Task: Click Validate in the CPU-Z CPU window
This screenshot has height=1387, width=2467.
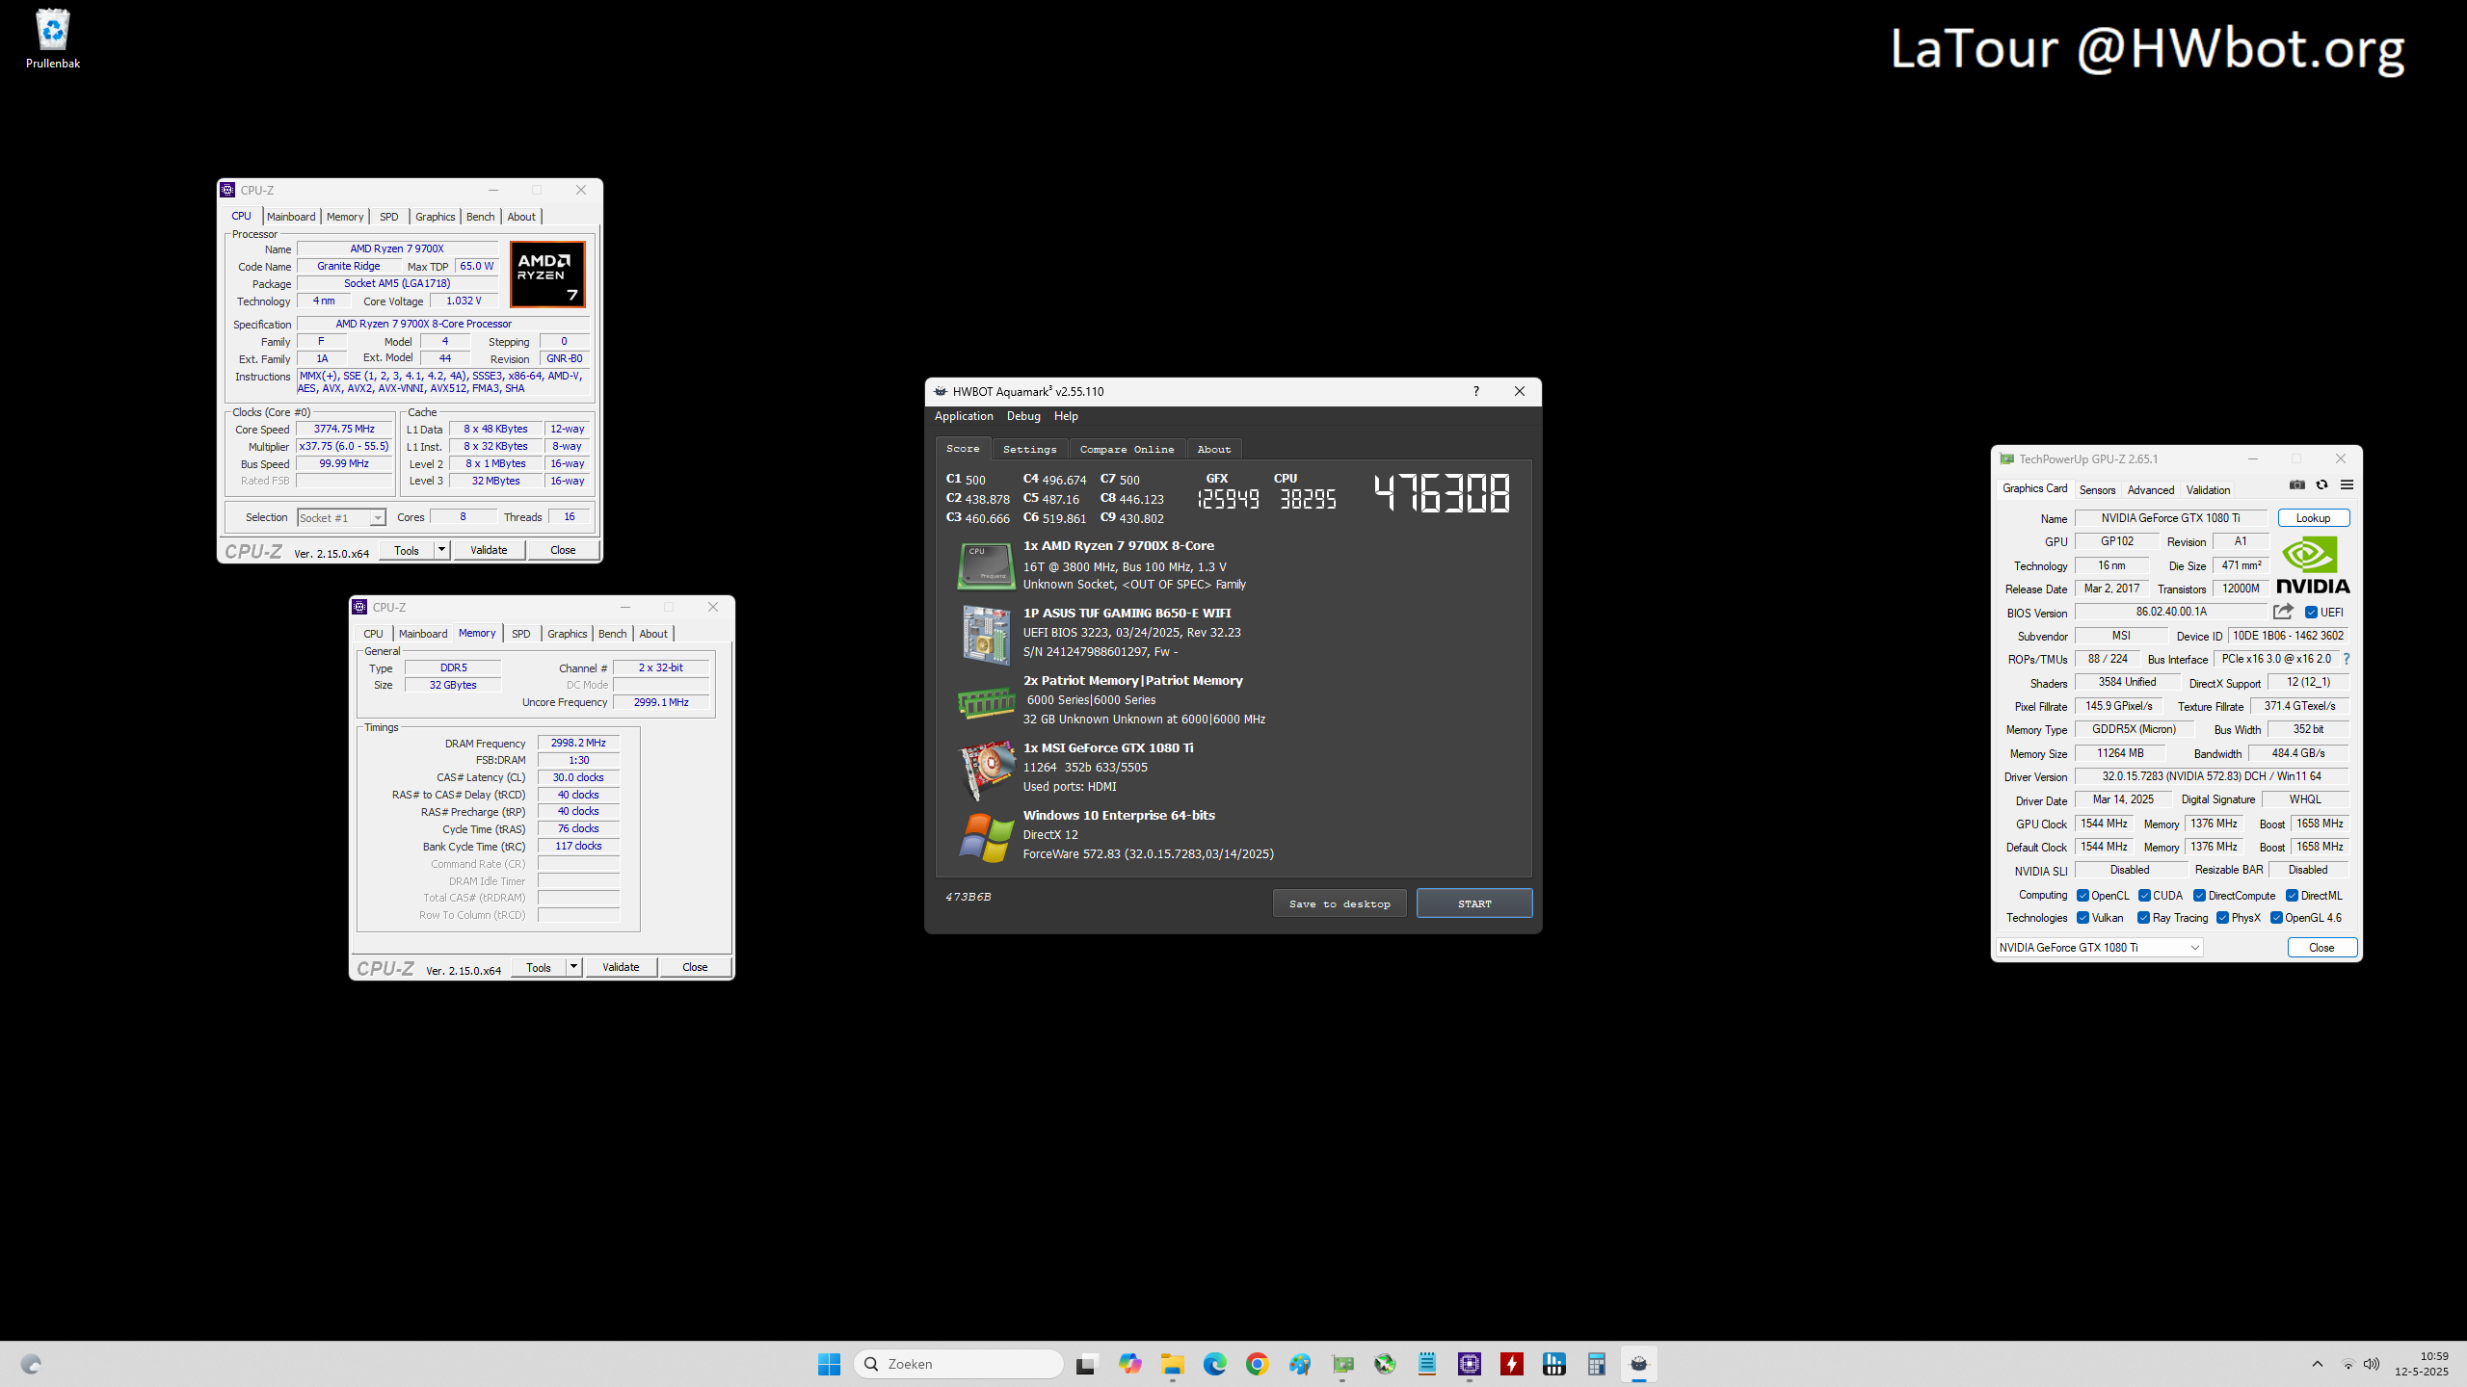Action: 489,550
